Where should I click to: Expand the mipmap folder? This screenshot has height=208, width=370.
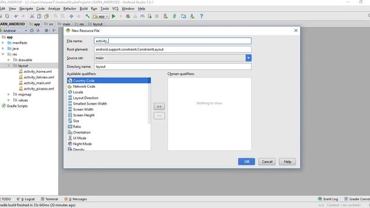(x=9, y=94)
